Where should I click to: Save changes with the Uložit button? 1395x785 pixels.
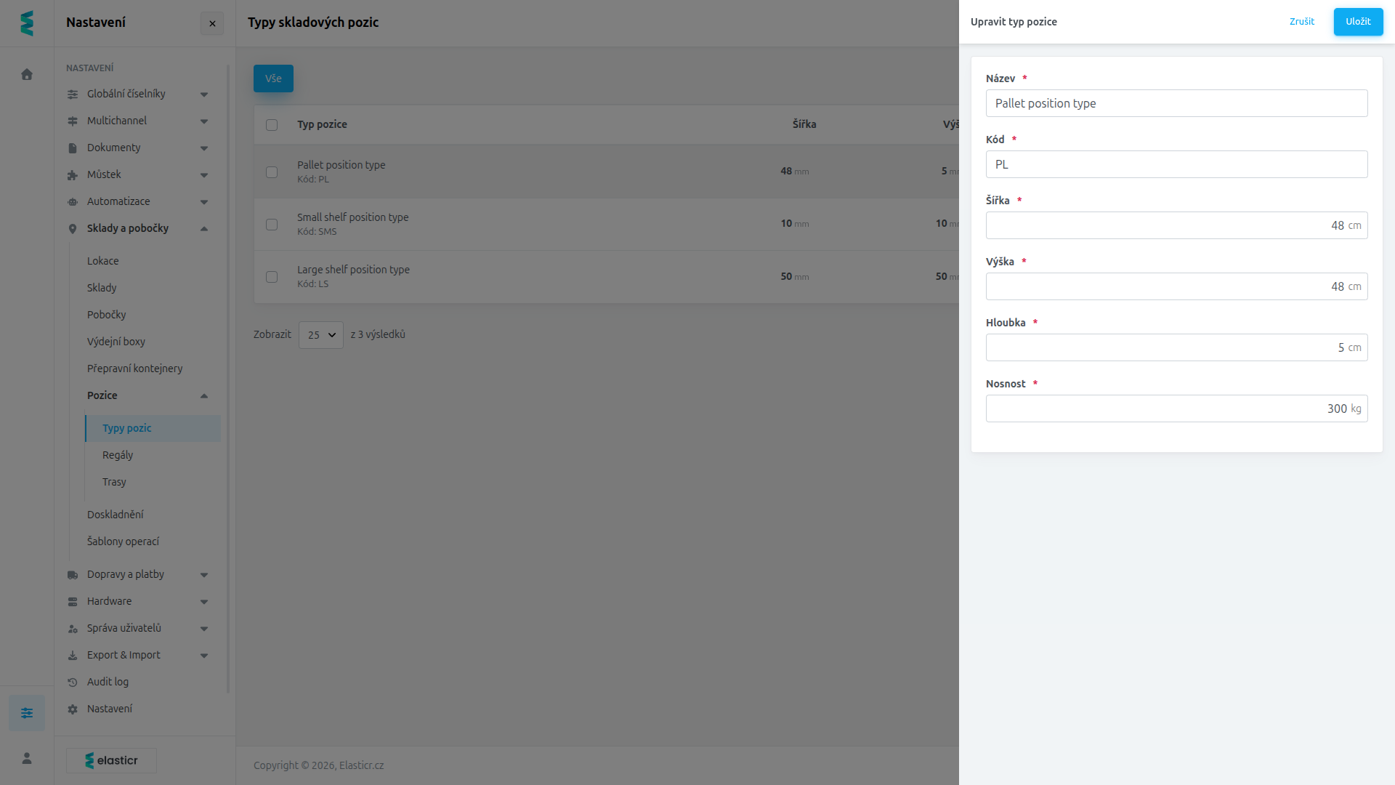[1358, 22]
